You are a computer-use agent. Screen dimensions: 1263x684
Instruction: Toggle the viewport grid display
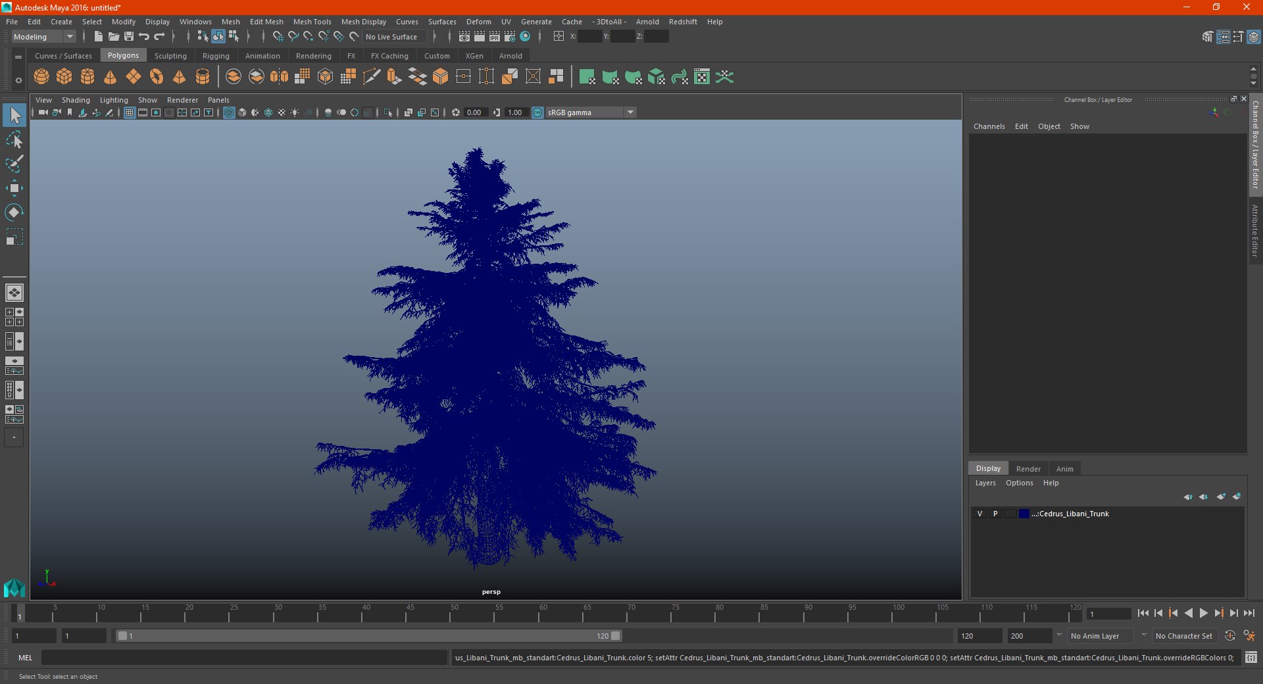point(130,112)
